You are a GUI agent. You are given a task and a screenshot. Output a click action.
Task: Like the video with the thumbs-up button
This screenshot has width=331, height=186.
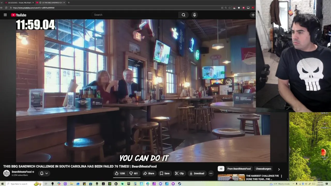(120, 173)
